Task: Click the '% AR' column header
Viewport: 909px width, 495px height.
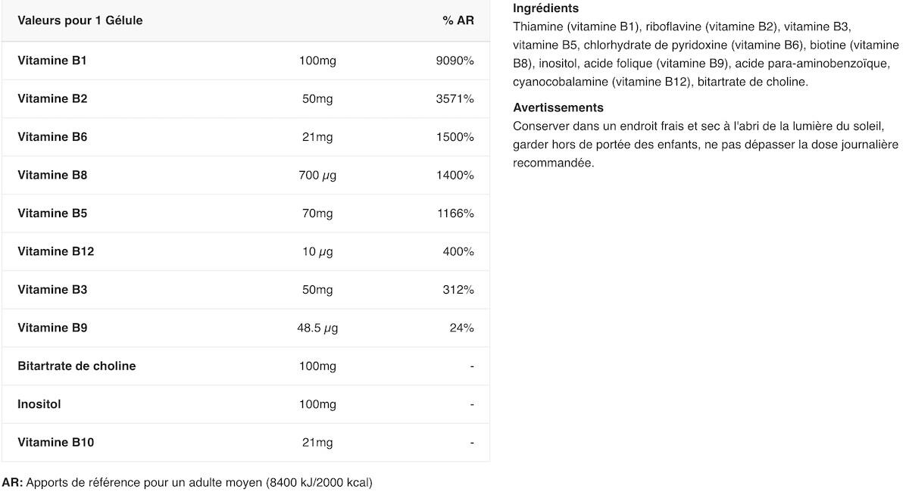Action: click(x=458, y=20)
